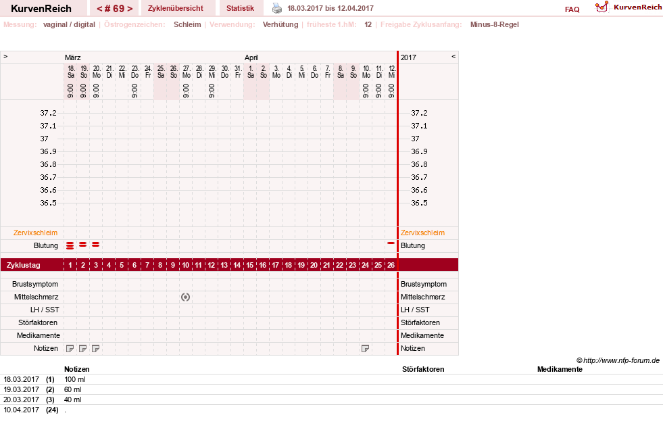Image resolution: width=663 pixels, height=436 pixels.
Task: Click the date column header 27. Mo
Action: (x=187, y=72)
